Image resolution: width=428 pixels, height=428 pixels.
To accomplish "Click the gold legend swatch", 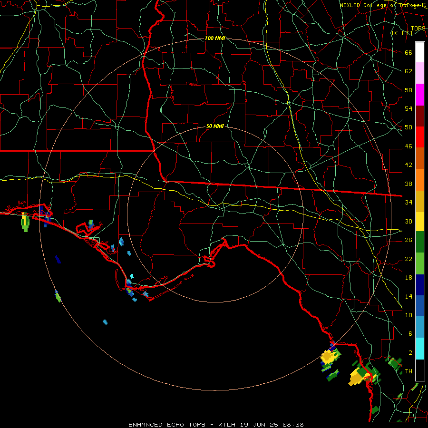I will point(420,201).
